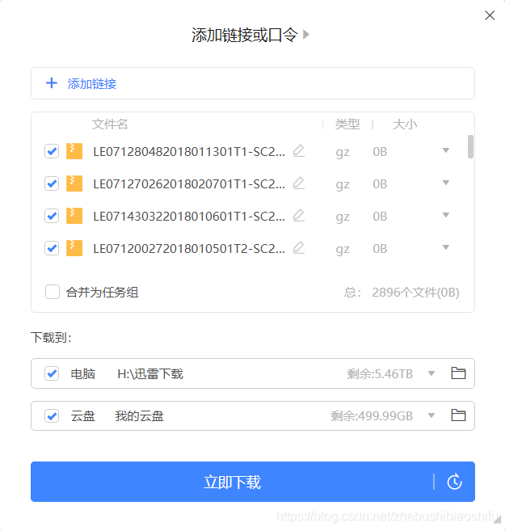Click the archive icon of LE07128048 file

pos(74,151)
